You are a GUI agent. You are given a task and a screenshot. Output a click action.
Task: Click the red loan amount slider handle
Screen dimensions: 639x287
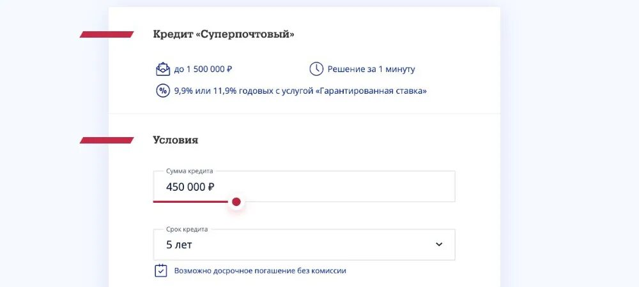[236, 202]
